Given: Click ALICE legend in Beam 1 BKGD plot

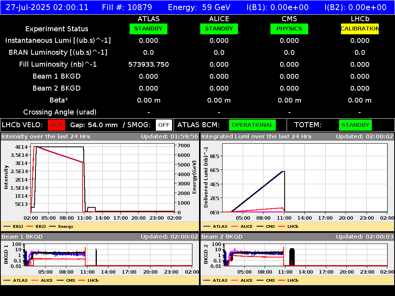Looking at the screenshot, I should 42,280.
